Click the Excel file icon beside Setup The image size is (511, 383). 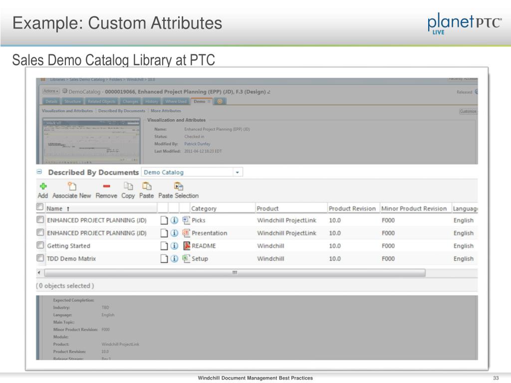click(x=186, y=259)
